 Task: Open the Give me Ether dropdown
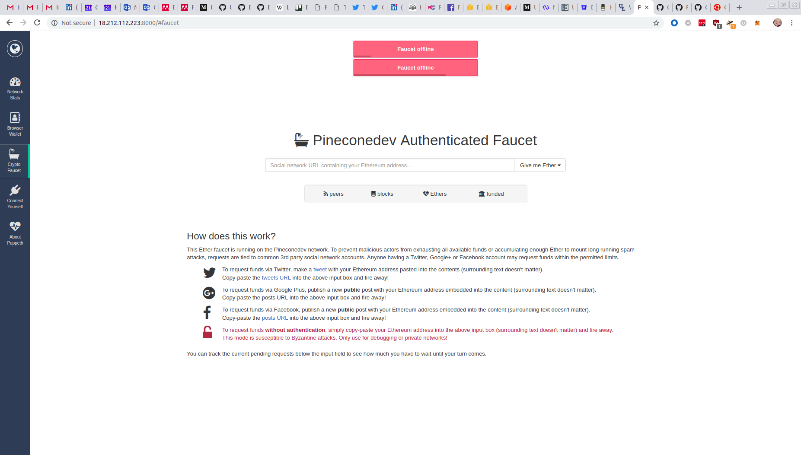tap(539, 165)
